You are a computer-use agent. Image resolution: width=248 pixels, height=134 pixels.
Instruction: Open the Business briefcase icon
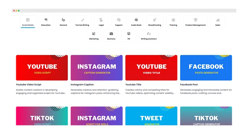[x=111, y=34]
